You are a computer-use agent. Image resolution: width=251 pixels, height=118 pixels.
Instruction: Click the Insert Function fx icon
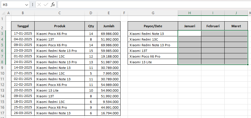click(53, 5)
